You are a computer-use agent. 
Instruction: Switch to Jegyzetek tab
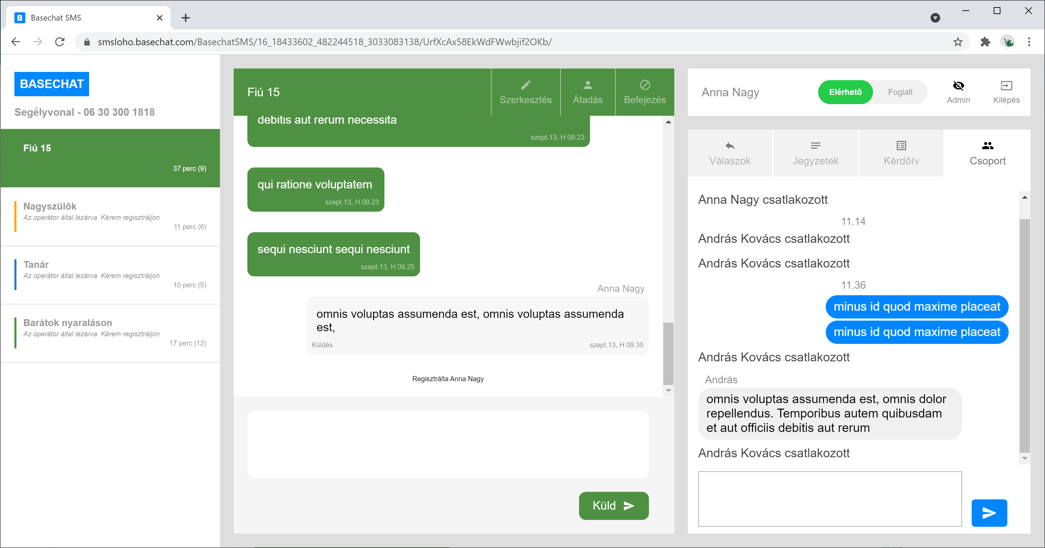click(815, 153)
